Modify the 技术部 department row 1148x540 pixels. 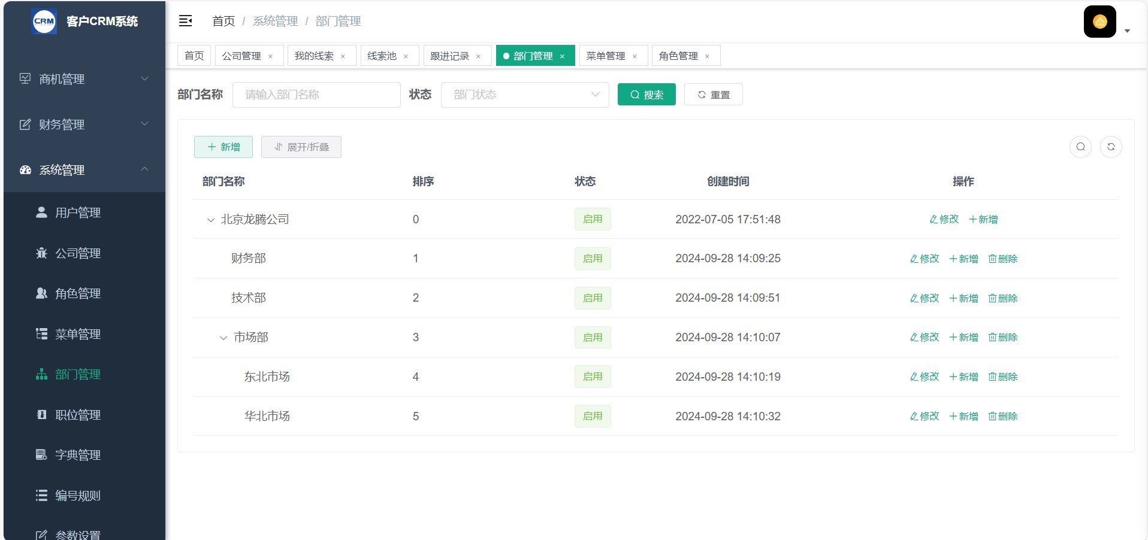[924, 298]
